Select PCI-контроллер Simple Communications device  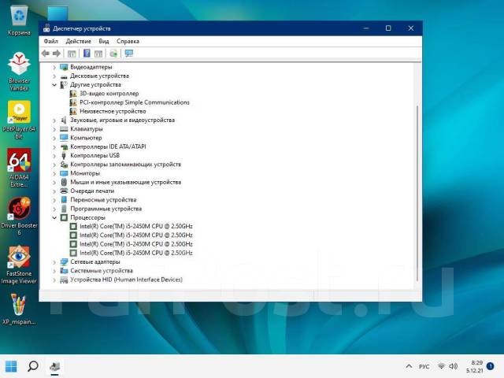pyautogui.click(x=135, y=102)
